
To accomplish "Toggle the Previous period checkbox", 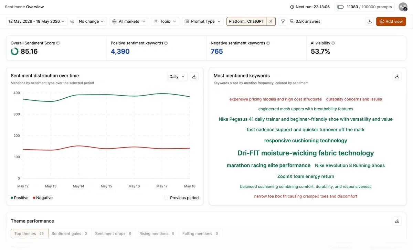I will 166,198.
